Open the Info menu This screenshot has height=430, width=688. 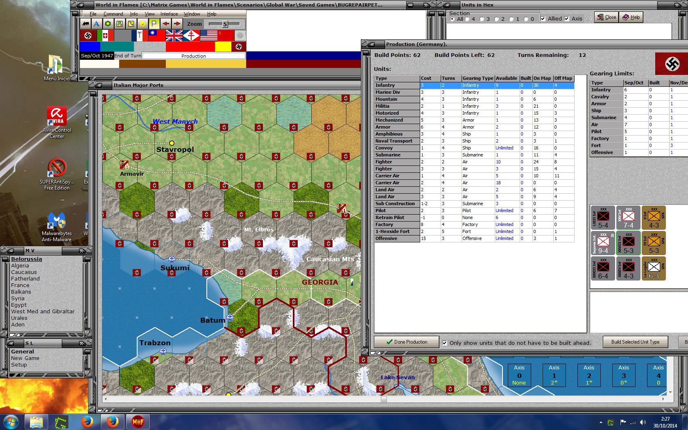pos(134,14)
